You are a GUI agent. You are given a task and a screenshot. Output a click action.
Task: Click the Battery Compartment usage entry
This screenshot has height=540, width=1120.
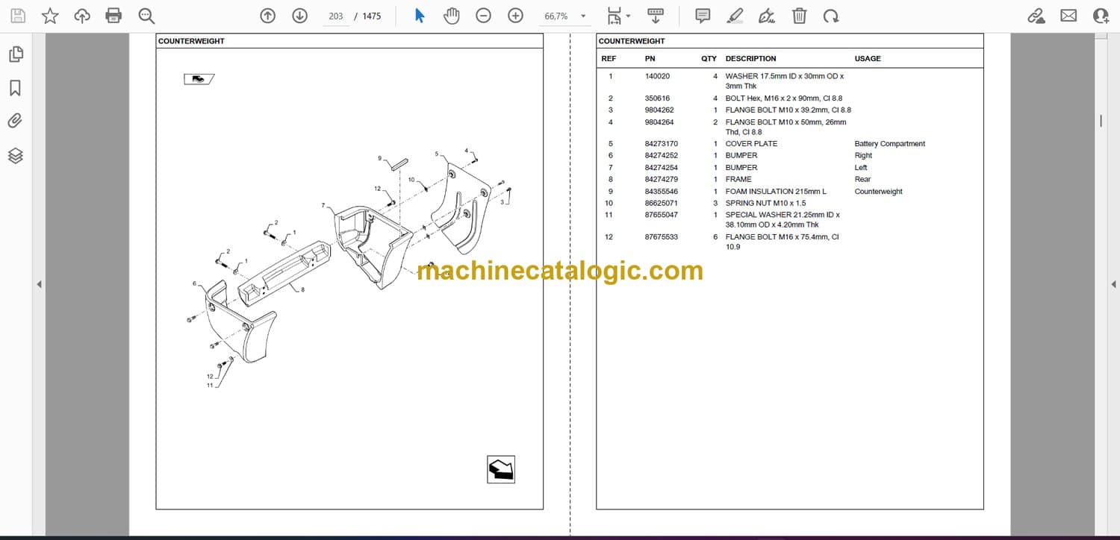tap(890, 144)
